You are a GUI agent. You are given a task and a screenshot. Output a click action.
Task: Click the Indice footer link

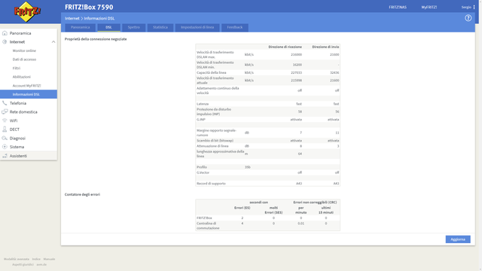click(36, 259)
